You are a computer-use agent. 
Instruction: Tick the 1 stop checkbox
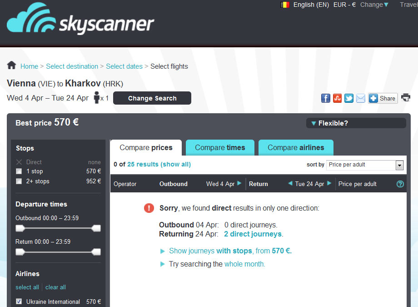19,171
